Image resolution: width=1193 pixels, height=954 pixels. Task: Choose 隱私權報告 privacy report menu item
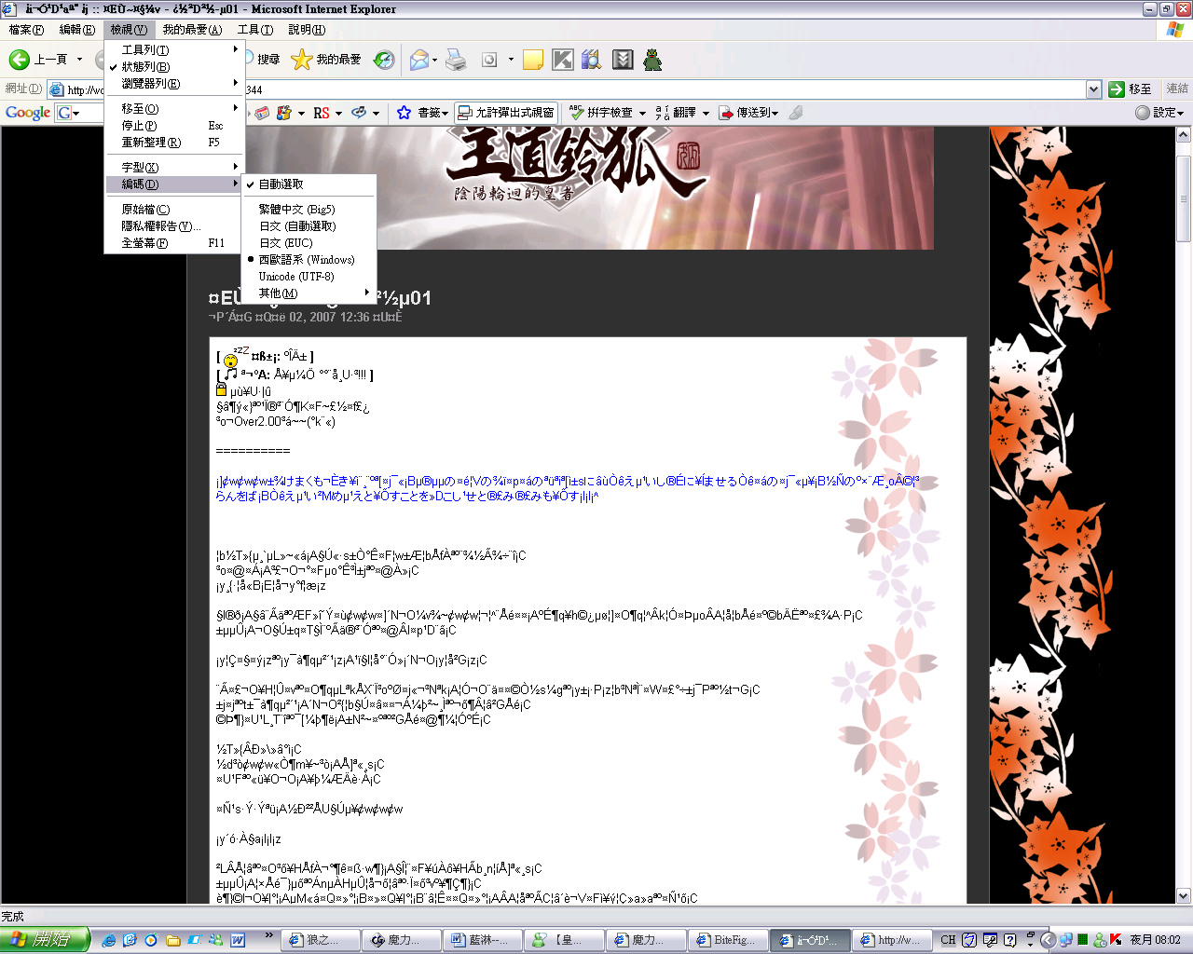coord(174,226)
